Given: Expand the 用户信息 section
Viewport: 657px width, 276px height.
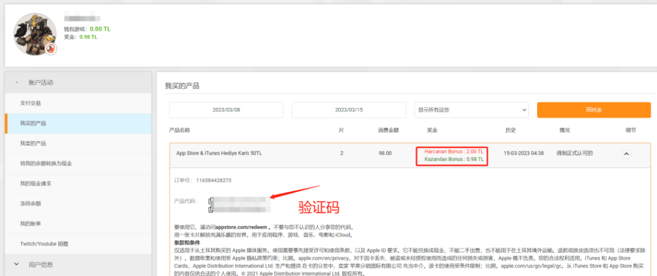Looking at the screenshot, I should 78,264.
